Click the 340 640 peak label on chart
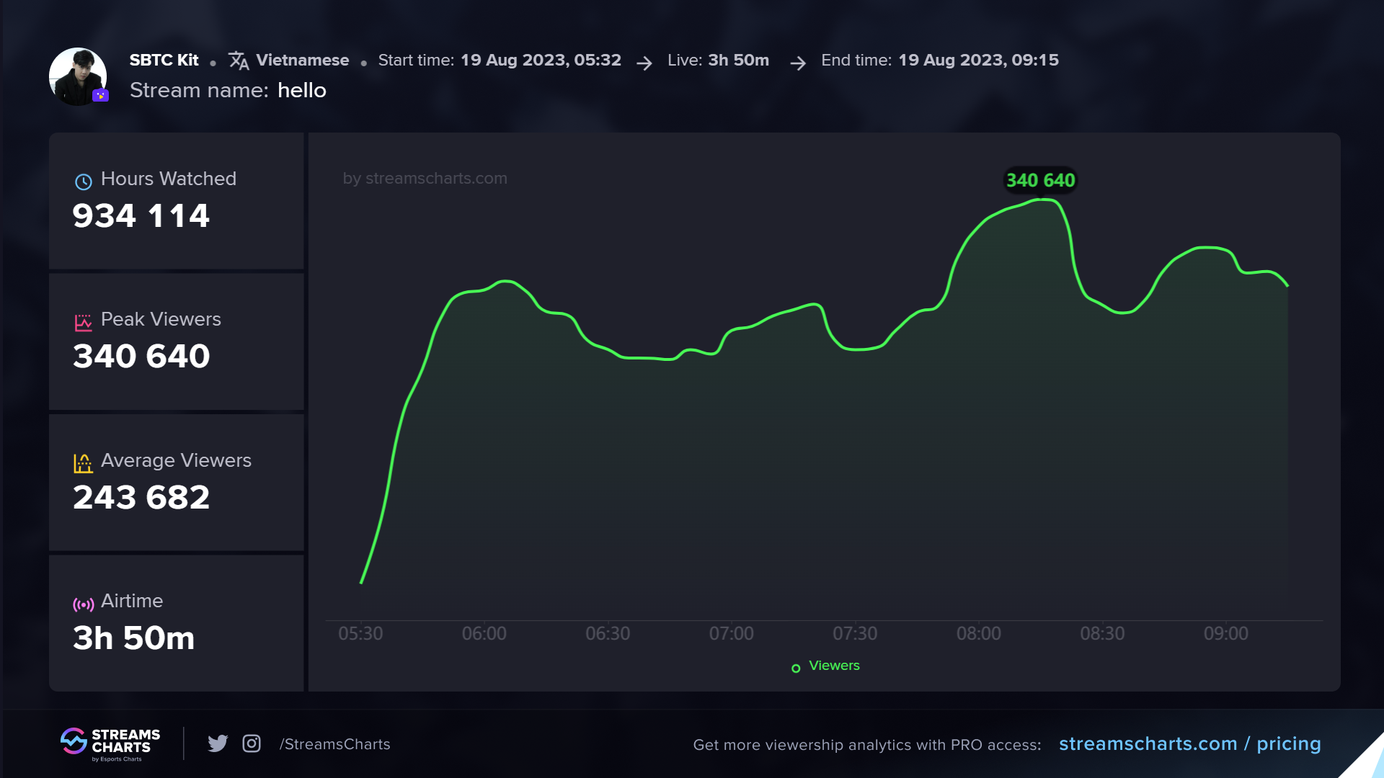The width and height of the screenshot is (1384, 778). point(1040,180)
